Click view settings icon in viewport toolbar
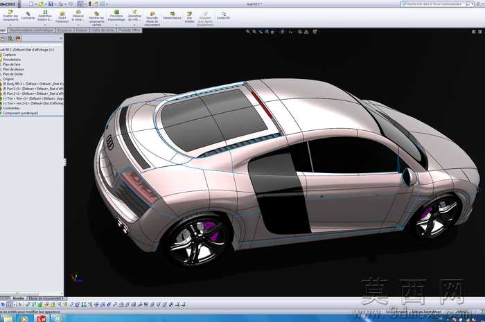Image resolution: width=485 pixels, height=322 pixels. pyautogui.click(x=315, y=32)
